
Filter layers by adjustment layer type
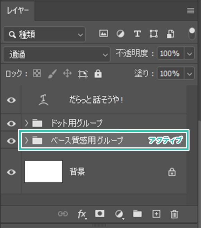coord(120,34)
